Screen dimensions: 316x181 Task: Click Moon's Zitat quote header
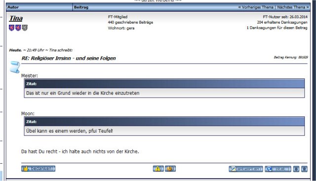coord(164,122)
